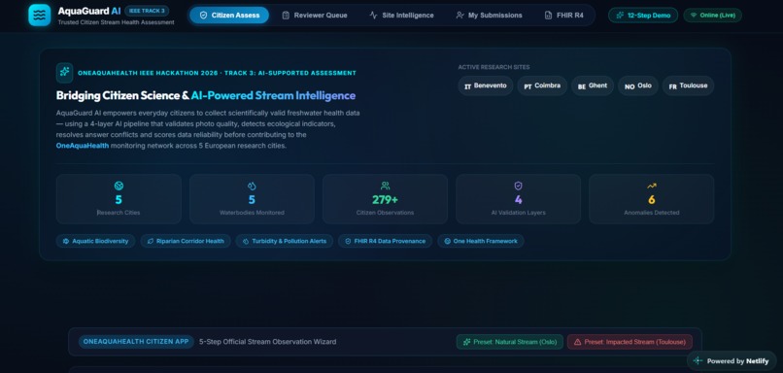Click the Turbidity & Pollution Alerts tag
The height and width of the screenshot is (373, 783).
pos(284,241)
